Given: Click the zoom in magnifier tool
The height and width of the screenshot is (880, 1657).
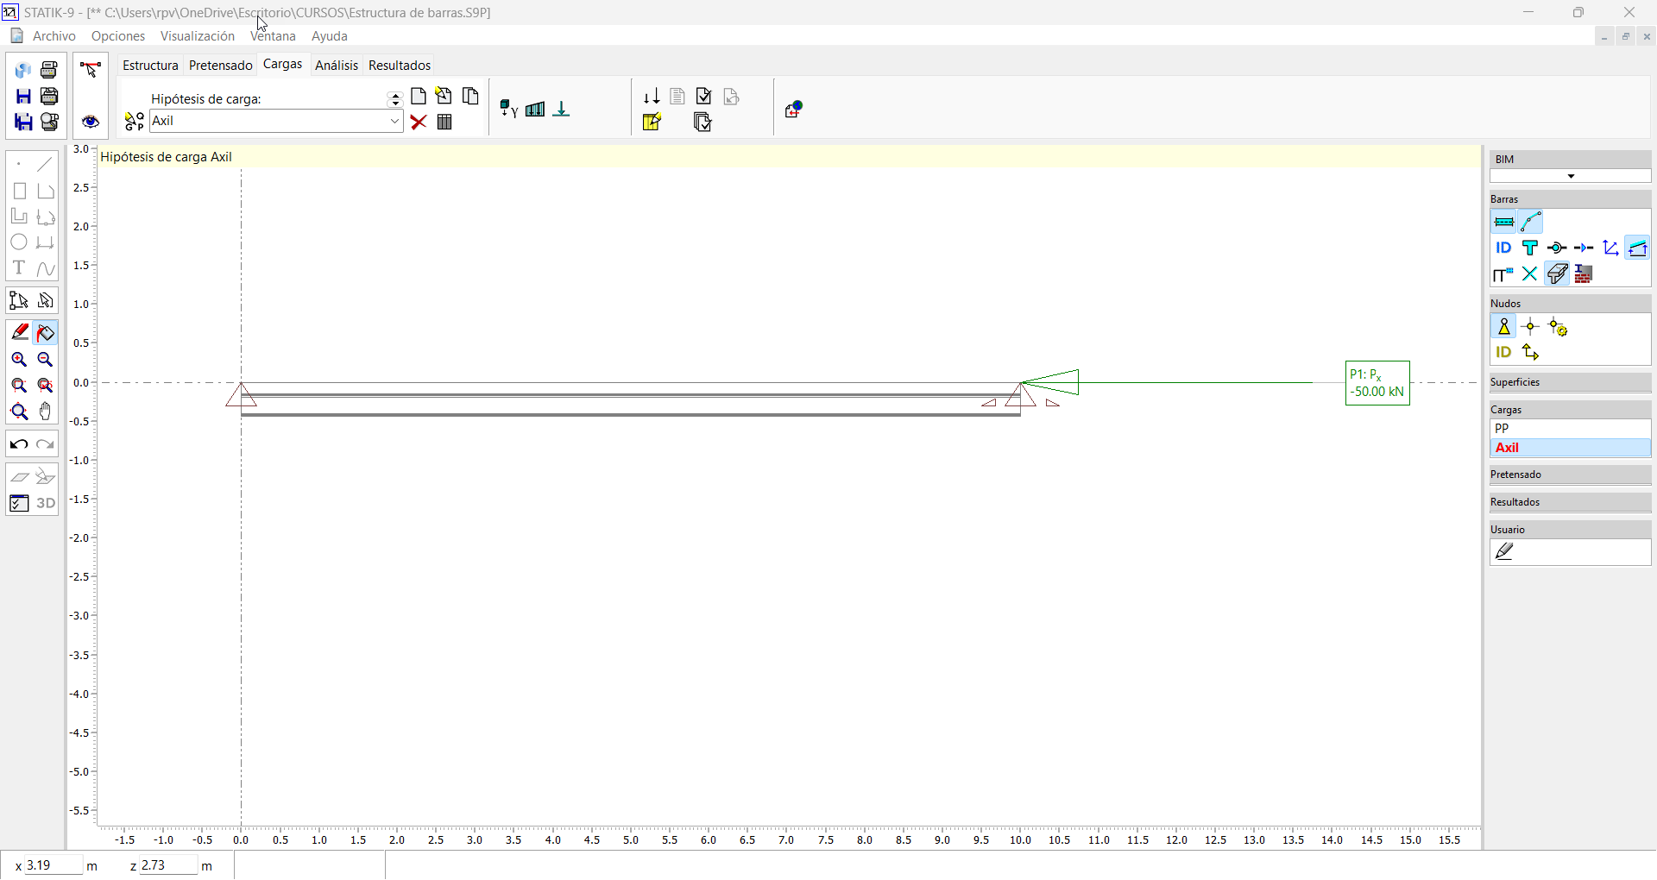Looking at the screenshot, I should click(x=19, y=360).
